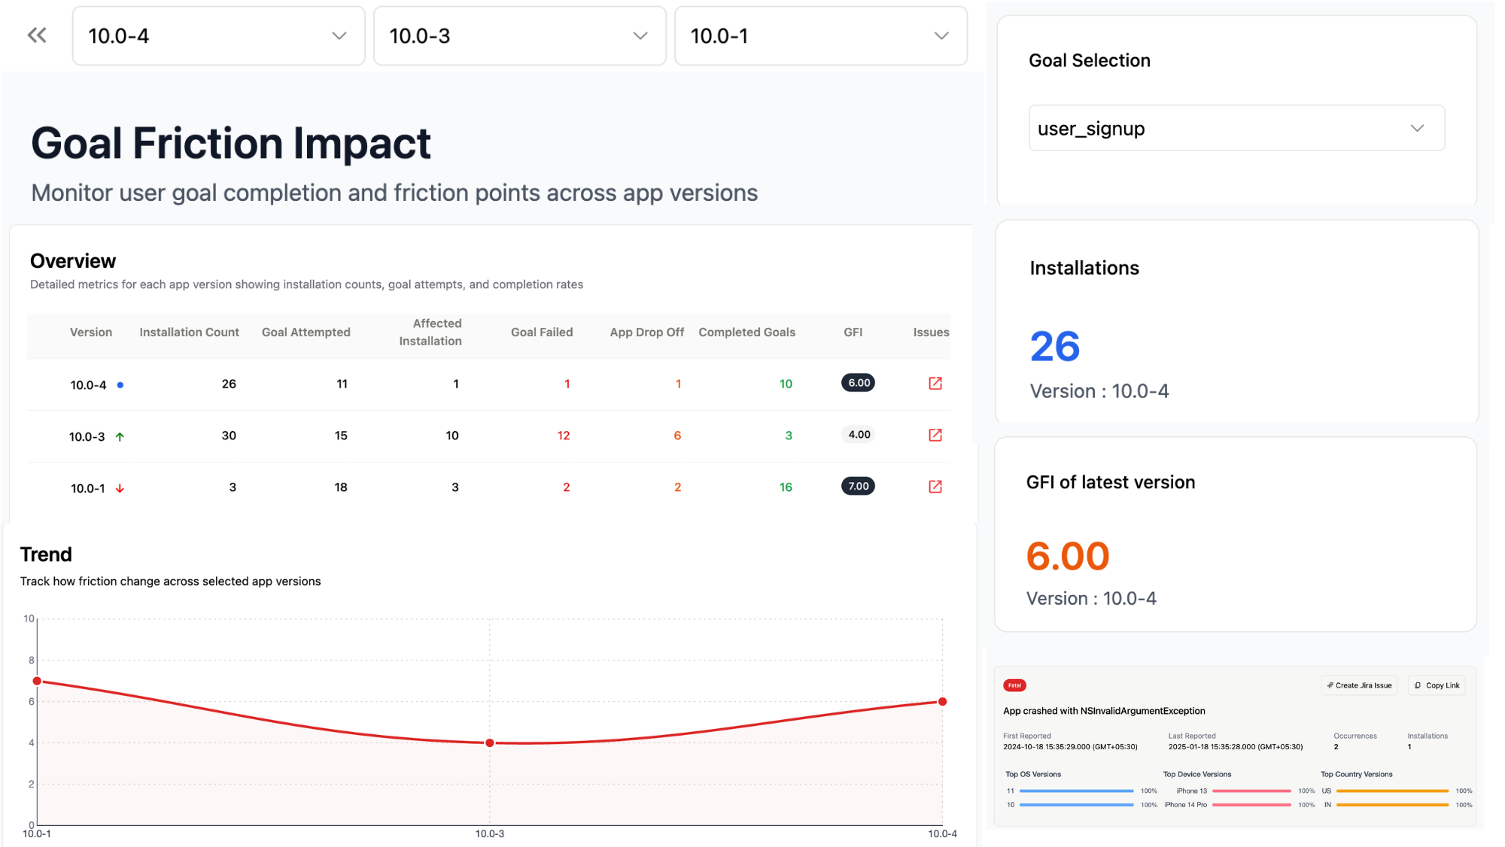The image size is (1505, 847).
Task: Click the iPhone 13 device percentage bar
Action: pos(1251,791)
